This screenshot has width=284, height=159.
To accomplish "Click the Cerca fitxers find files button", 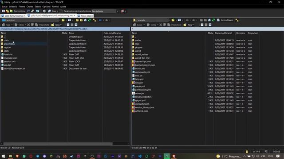I will pos(225,20).
